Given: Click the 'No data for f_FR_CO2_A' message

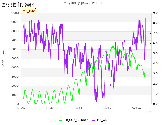Looking at the screenshot, I should coord(18,4).
